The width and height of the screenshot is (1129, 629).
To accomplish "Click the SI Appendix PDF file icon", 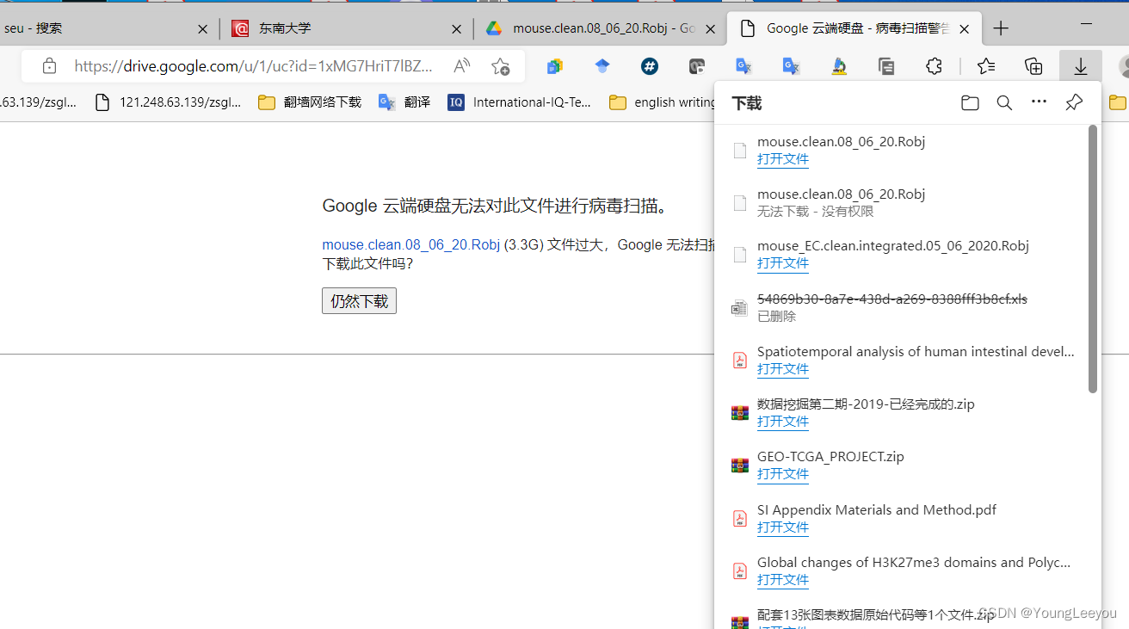I will pos(739,518).
